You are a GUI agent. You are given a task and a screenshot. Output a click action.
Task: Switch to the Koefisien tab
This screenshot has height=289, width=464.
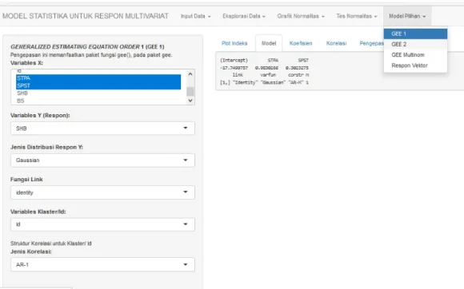301,43
